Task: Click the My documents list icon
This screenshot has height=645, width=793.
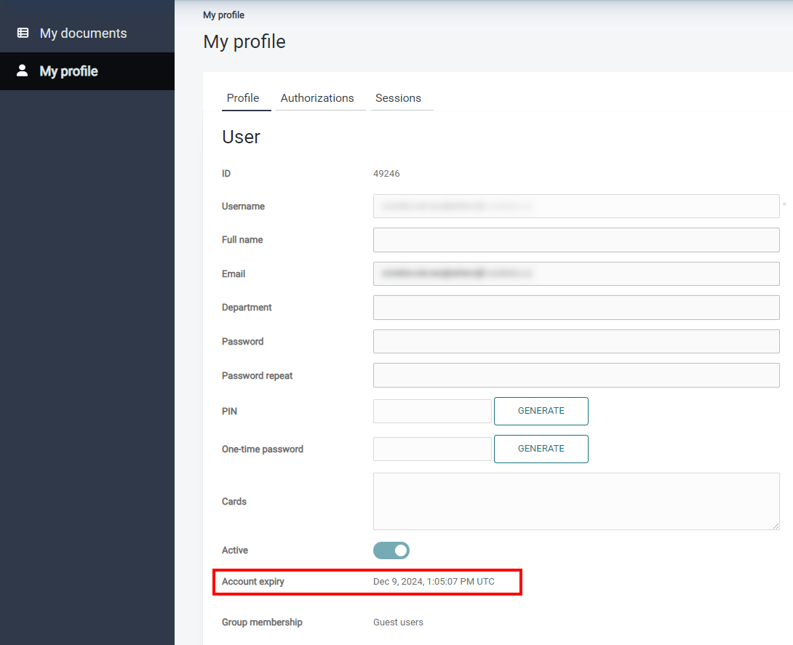Action: point(23,33)
